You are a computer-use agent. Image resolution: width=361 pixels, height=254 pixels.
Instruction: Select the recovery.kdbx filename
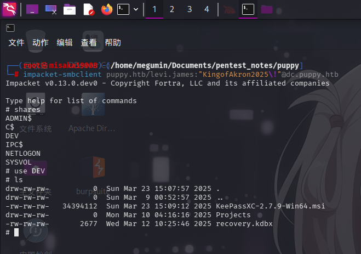244,224
